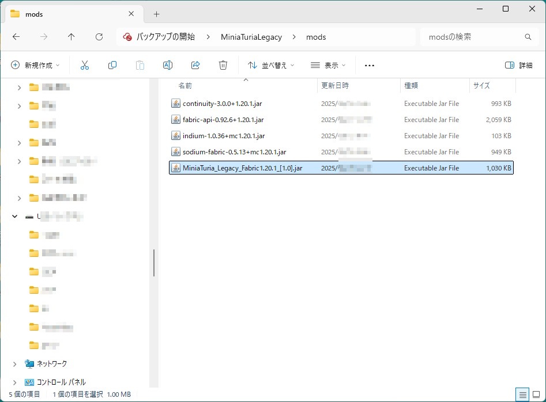Click the コントロール パネル icon in sidebar
The height and width of the screenshot is (402, 546).
point(29,382)
